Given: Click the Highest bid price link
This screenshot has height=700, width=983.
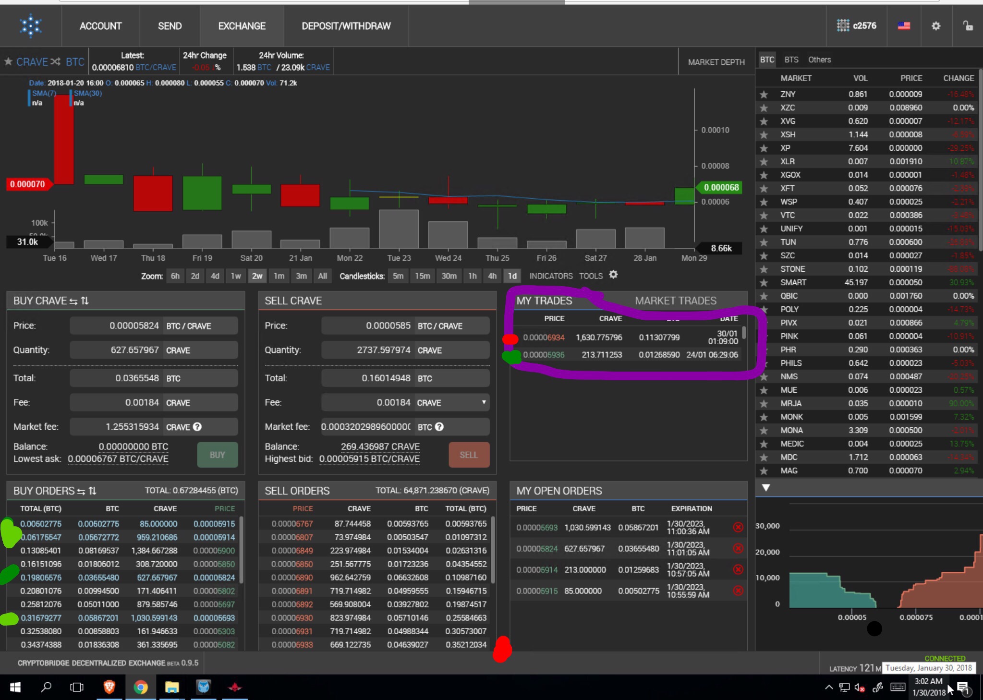Looking at the screenshot, I should coord(369,459).
